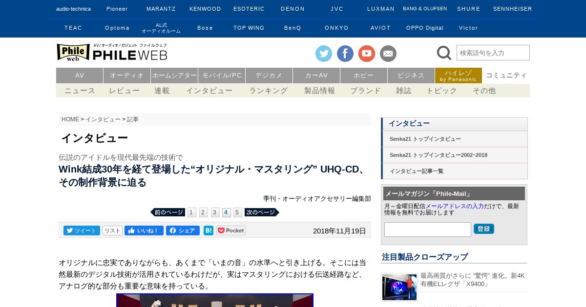Open the TOP WING brand link
The image size is (586, 307).
(249, 28)
